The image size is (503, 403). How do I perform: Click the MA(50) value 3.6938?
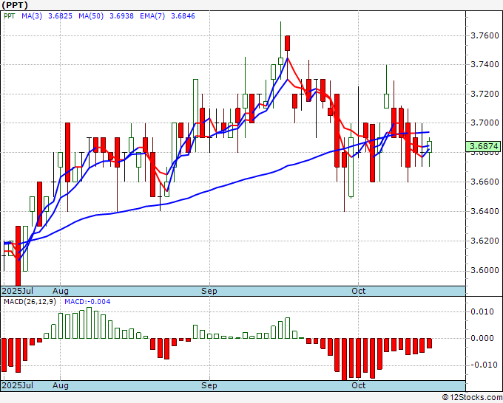coord(121,16)
